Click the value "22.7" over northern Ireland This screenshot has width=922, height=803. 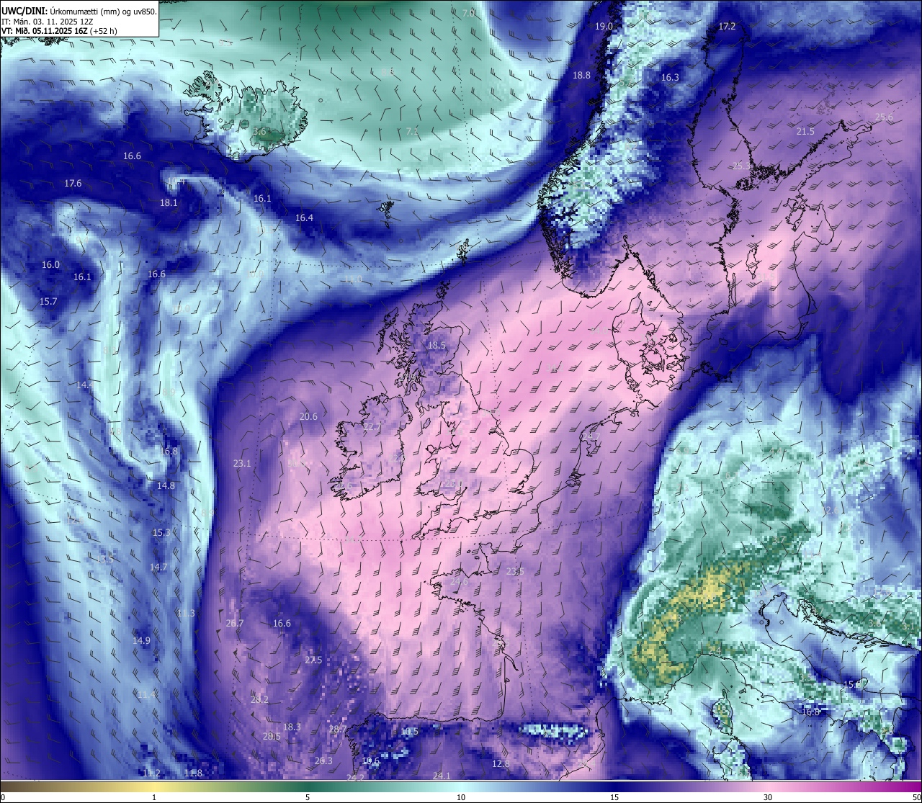point(372,426)
